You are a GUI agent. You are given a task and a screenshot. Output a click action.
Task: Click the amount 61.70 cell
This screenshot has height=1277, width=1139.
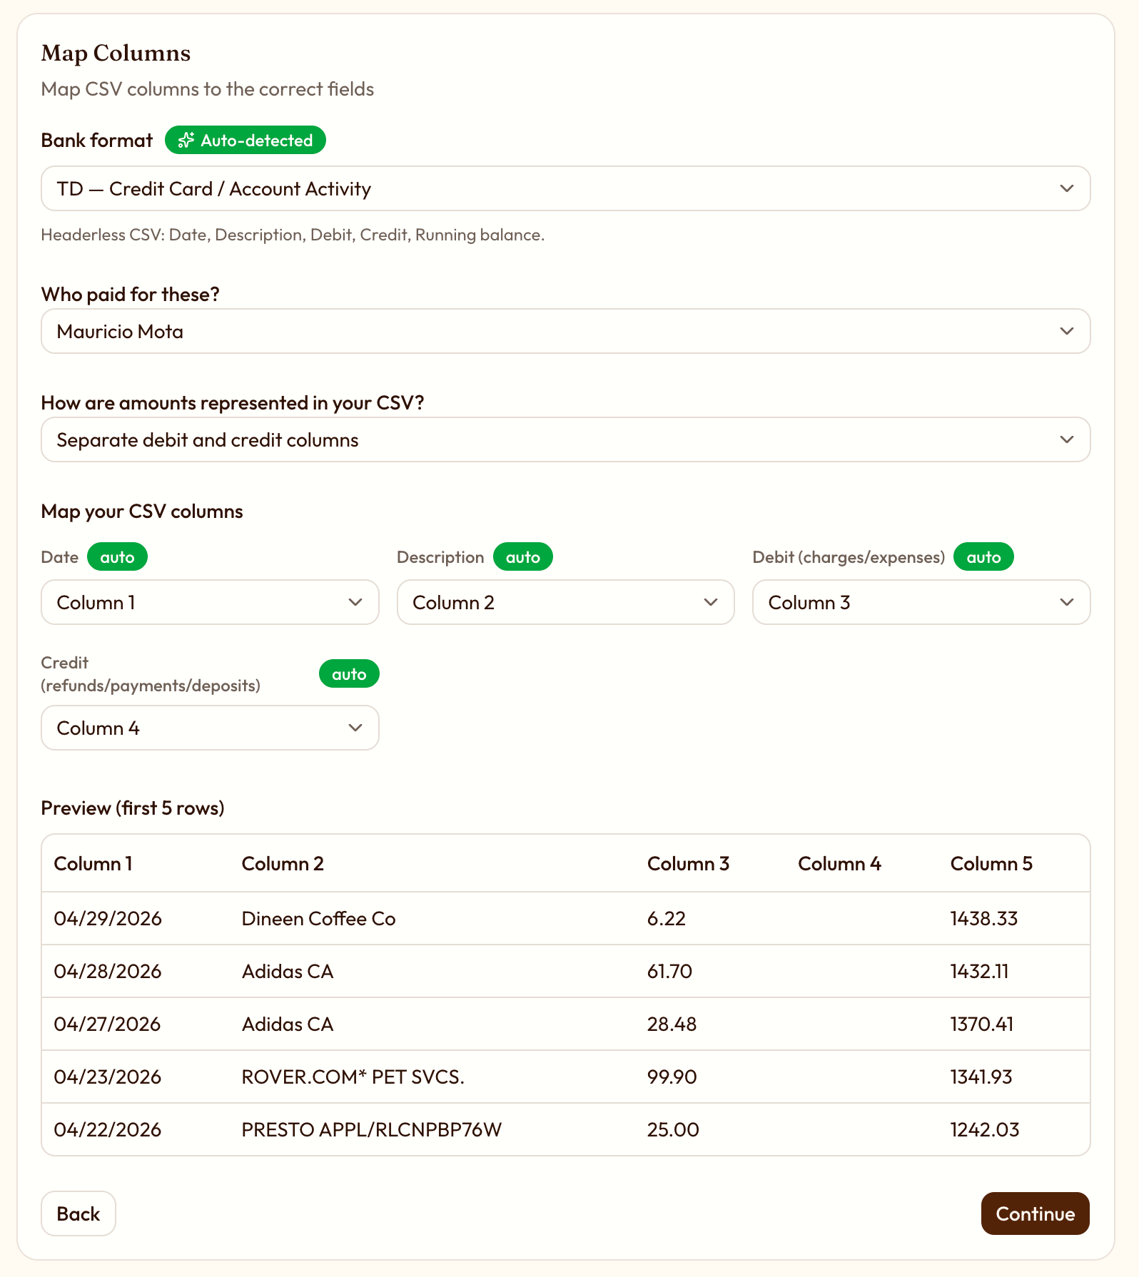click(670, 972)
